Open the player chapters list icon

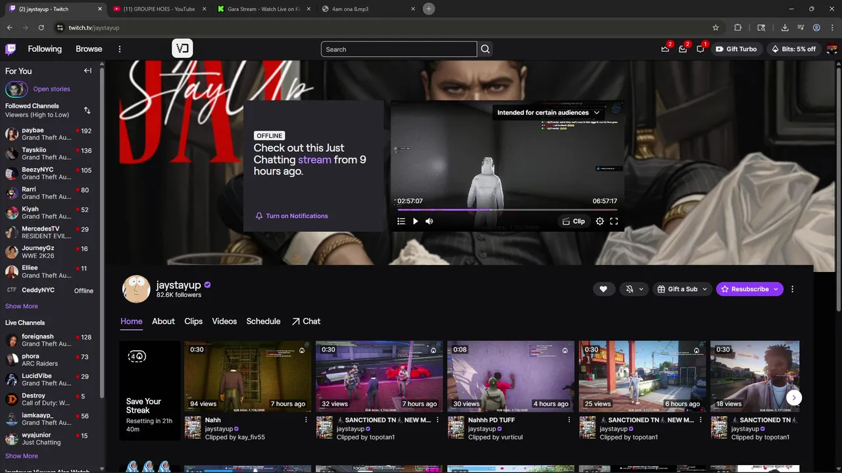coord(401,221)
